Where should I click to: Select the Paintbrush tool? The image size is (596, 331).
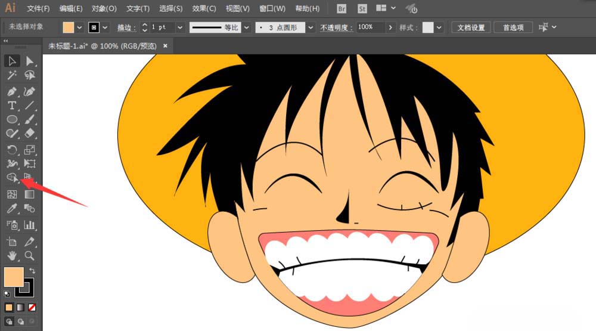pos(30,119)
